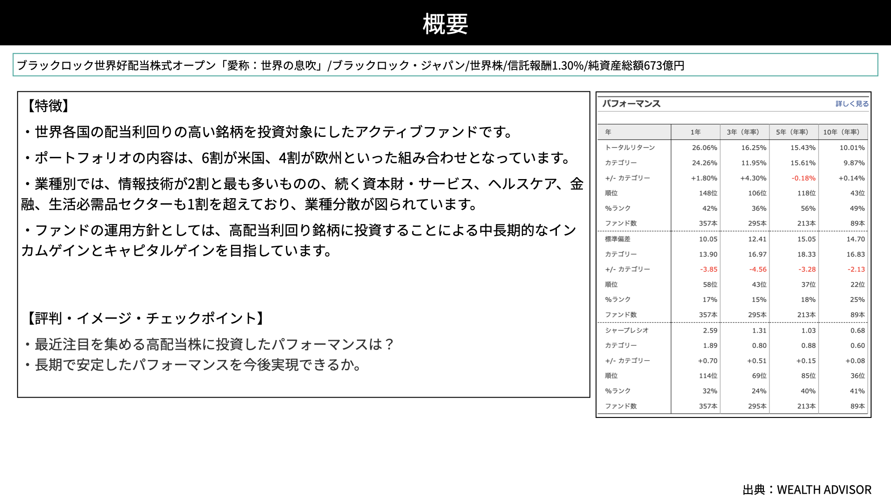The height and width of the screenshot is (501, 891).
Task: Click the 詳しく見る link
Action: click(852, 104)
